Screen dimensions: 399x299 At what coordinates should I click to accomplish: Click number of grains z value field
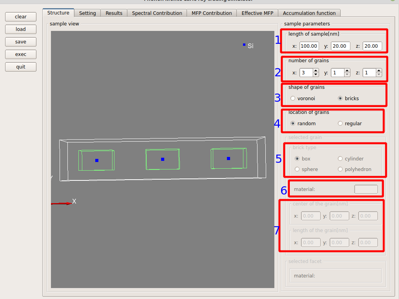tap(370, 73)
